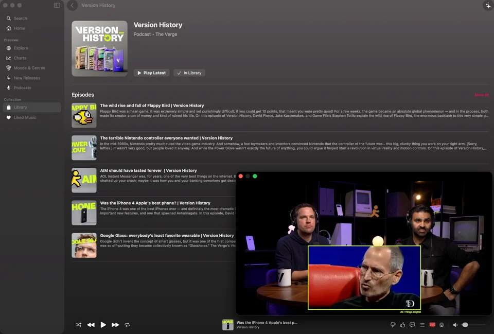Mute audio with the speaker icon
Image resolution: width=494 pixels, height=334 pixels.
point(455,325)
